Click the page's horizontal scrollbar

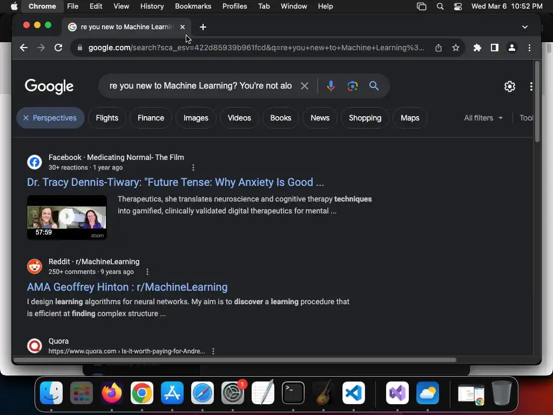click(x=234, y=360)
